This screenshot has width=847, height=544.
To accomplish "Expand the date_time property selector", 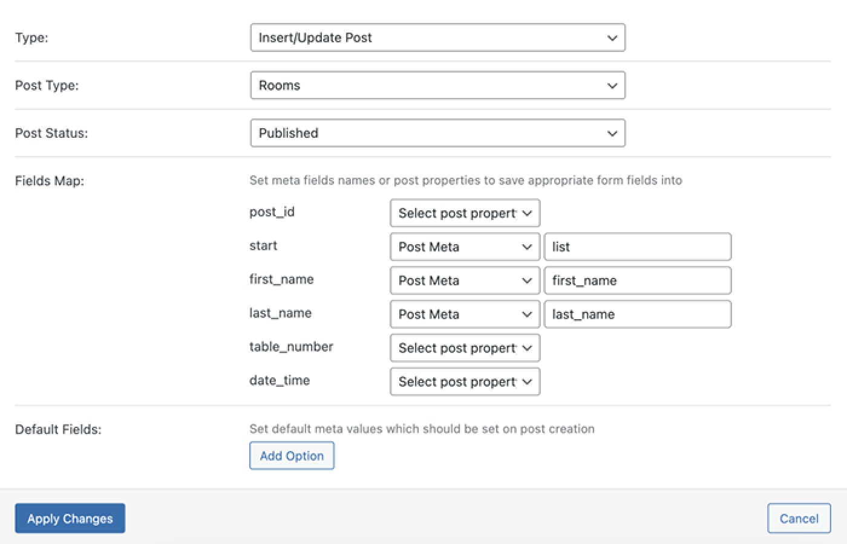I will point(465,382).
